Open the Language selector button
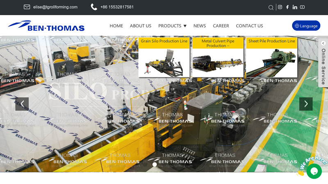328x184 pixels. click(x=306, y=26)
